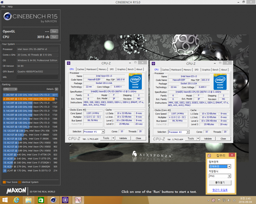Click the Processor name field in Cinebench

coord(37,49)
